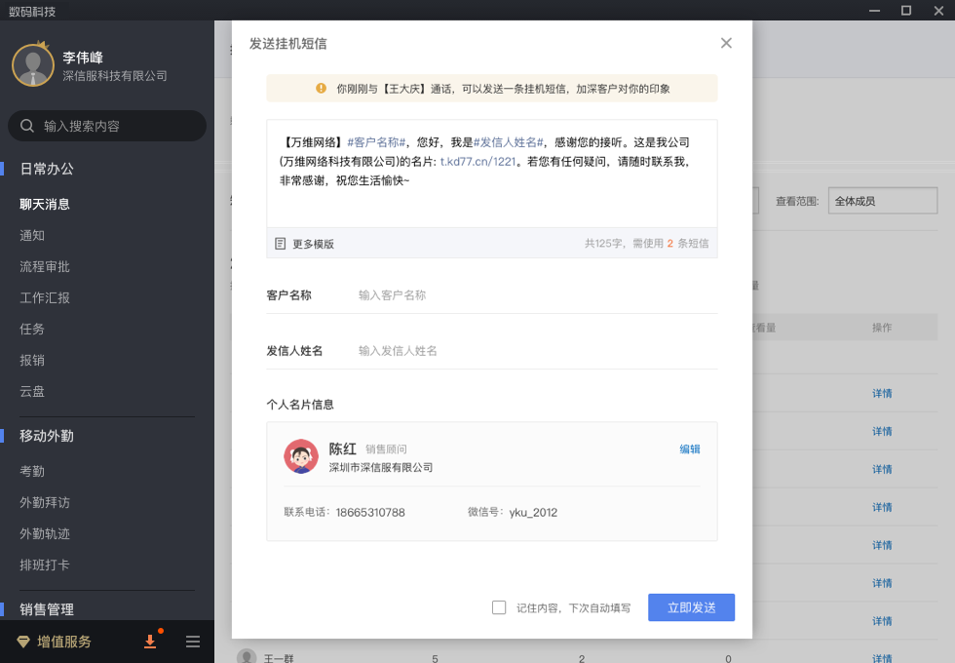Open 外勤轨迹 in sidebar
Screen dimensions: 955x663
point(45,533)
